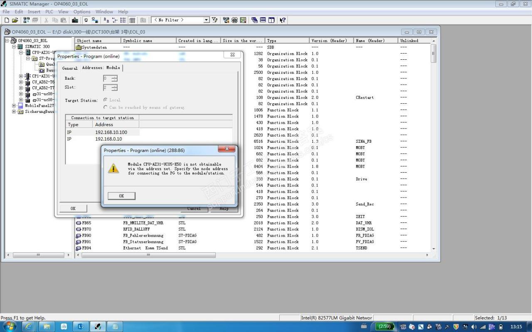Select the Systemdaten folder icon
Screen dimensions: 532x332
click(x=79, y=47)
